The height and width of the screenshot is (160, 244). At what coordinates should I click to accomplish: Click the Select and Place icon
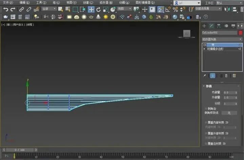(113, 9)
